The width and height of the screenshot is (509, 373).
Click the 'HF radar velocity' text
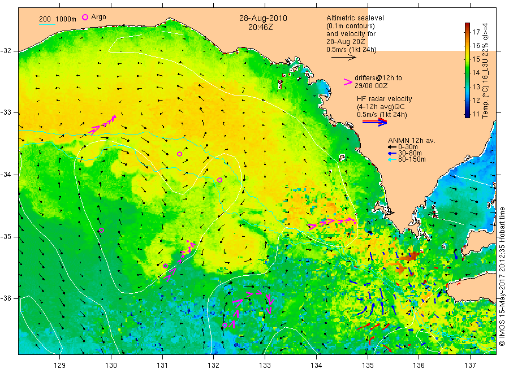(385, 98)
